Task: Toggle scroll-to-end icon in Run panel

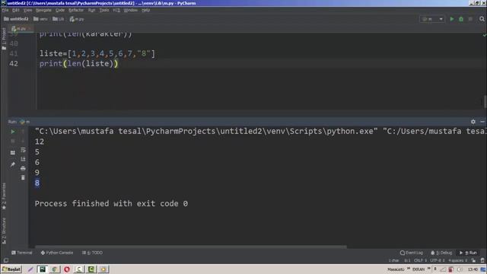Action: [x=23, y=159]
